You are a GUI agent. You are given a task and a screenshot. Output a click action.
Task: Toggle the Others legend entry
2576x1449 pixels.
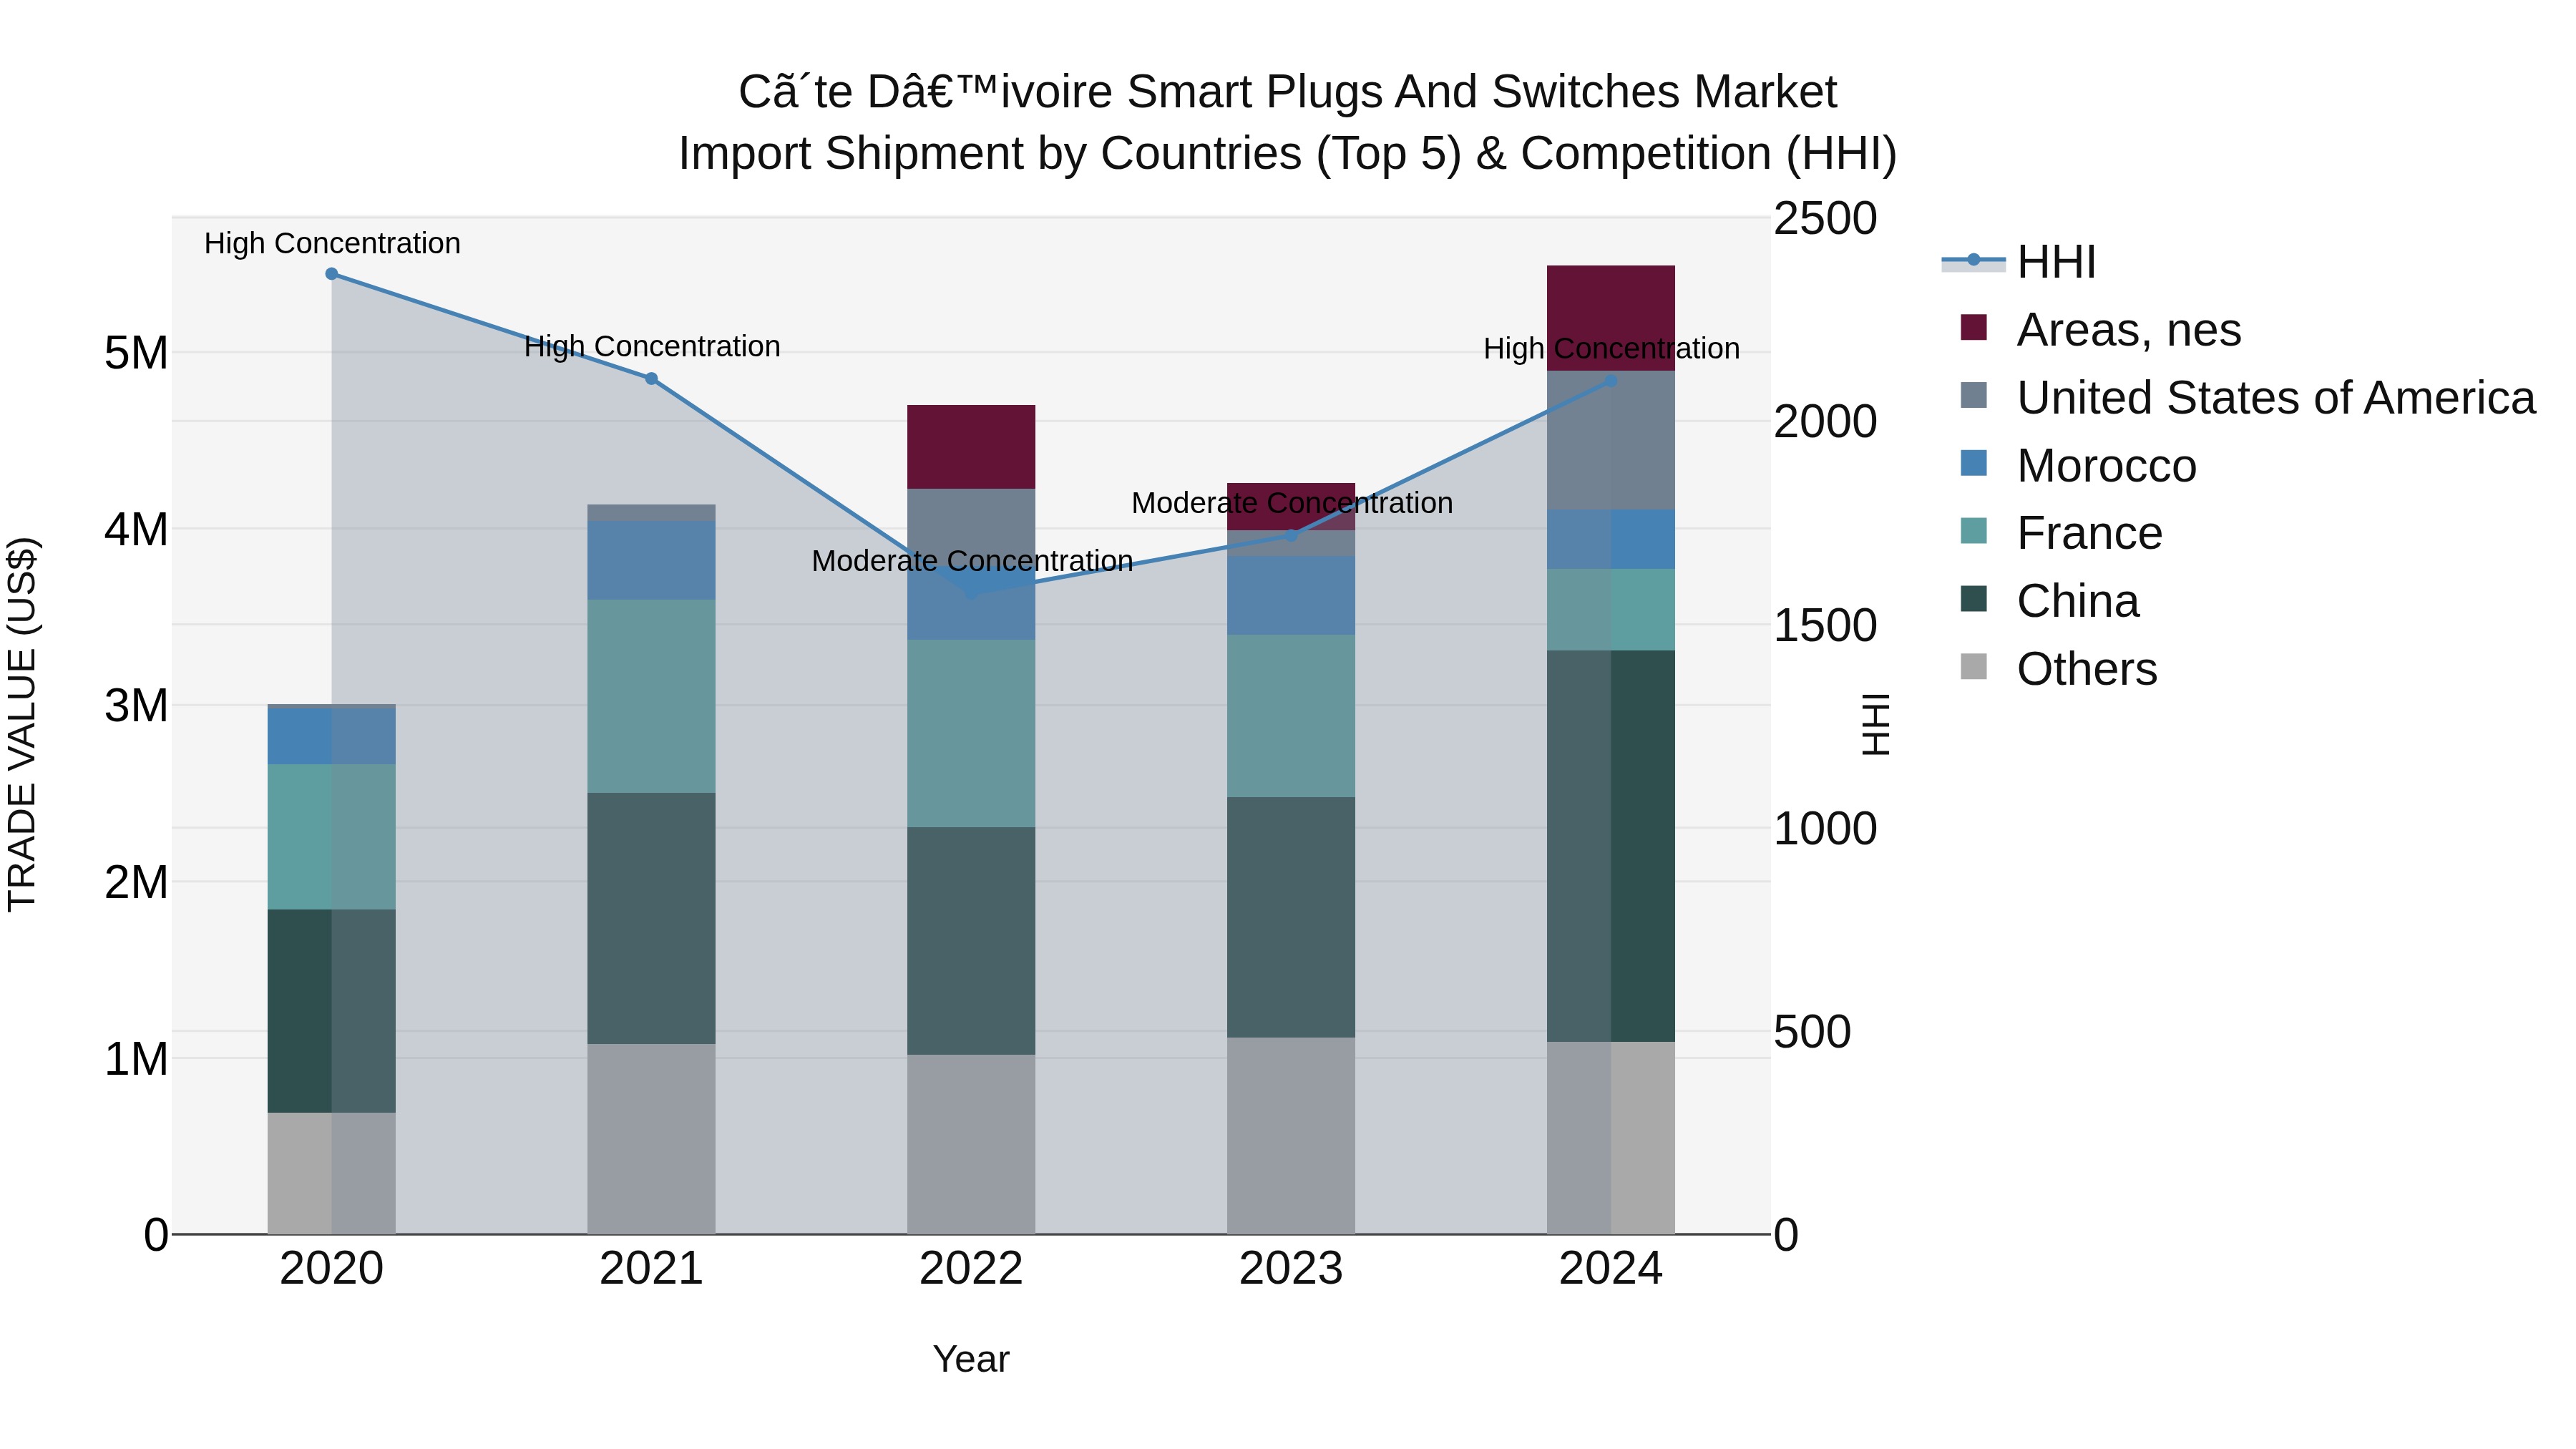click(x=2058, y=669)
